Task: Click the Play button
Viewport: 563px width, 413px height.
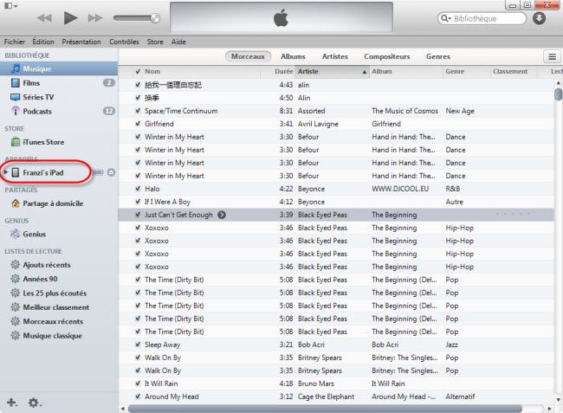Action: click(71, 17)
